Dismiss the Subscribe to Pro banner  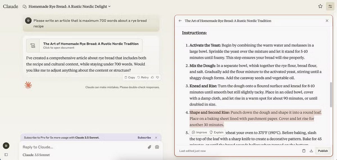(156, 138)
